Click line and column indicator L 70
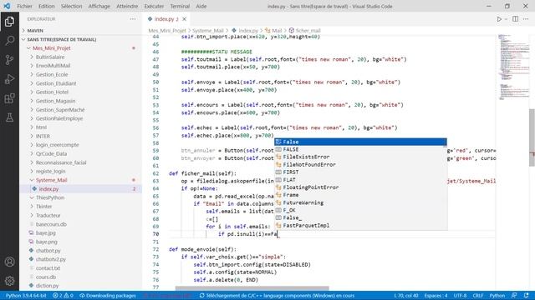The width and height of the screenshot is (535, 300). 406,296
